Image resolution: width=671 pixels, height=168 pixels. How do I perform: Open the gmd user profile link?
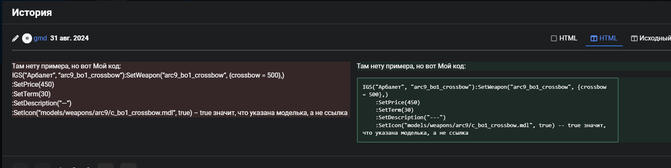click(x=40, y=38)
